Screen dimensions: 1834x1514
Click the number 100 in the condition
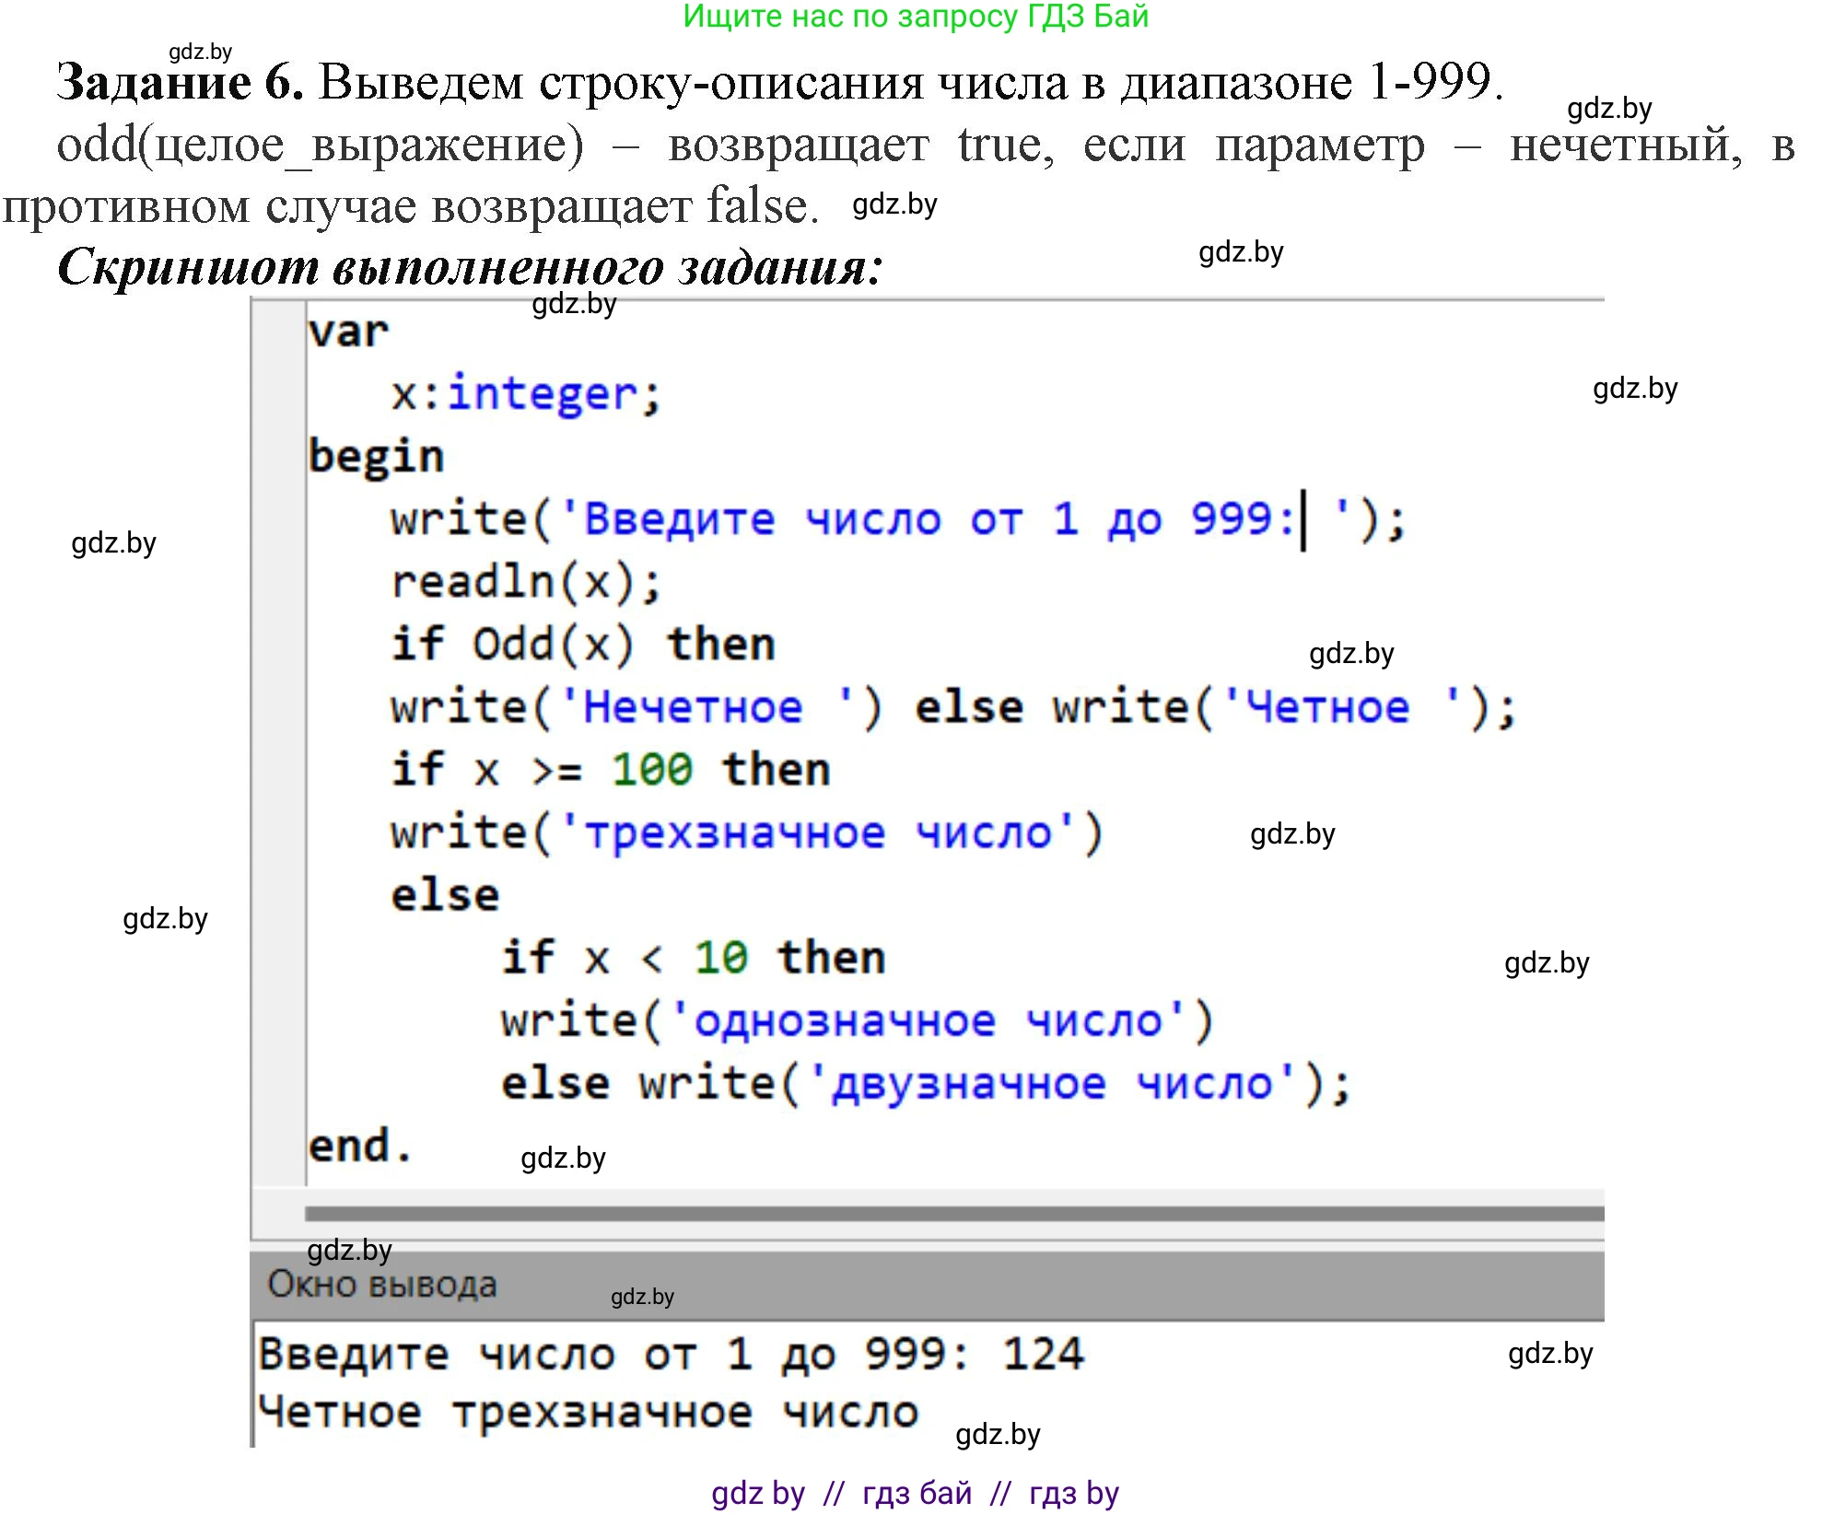click(x=651, y=770)
